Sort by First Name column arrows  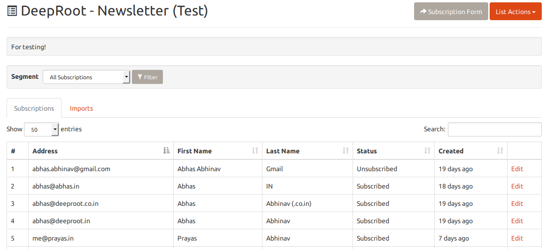click(x=255, y=151)
